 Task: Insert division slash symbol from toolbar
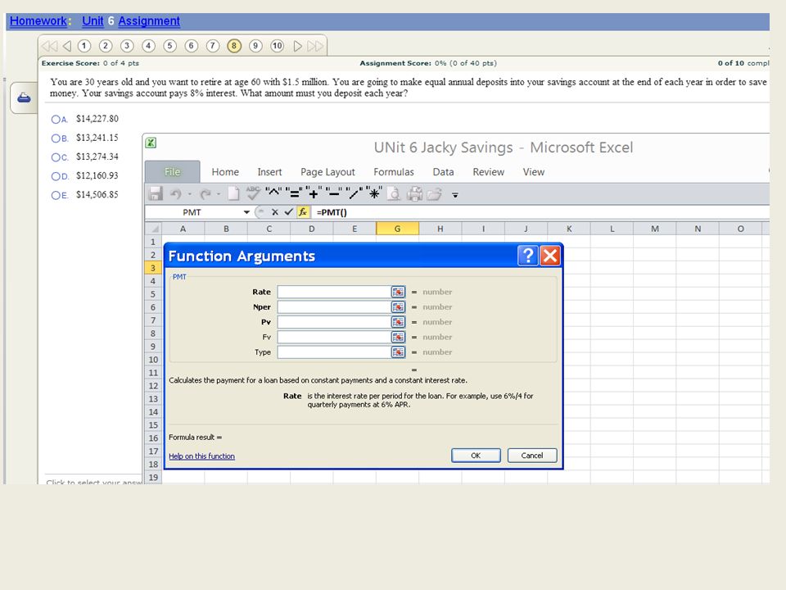[x=355, y=193]
